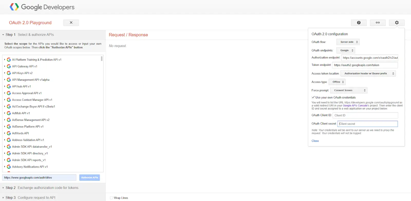Click Google icon for Address Validation API v1

click(9, 140)
